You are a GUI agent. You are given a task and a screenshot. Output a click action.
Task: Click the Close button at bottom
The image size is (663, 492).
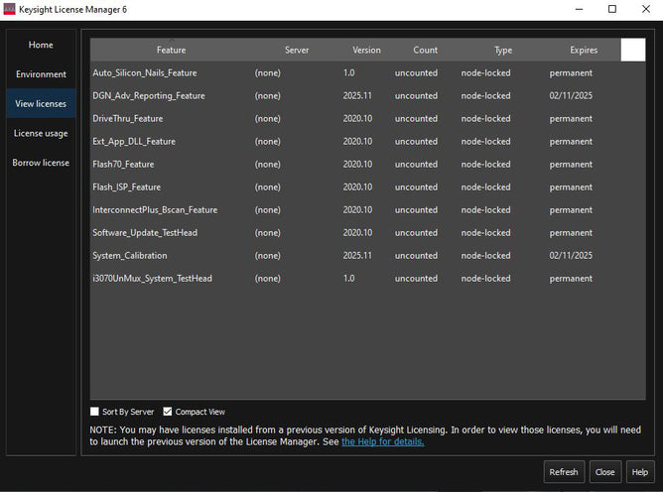pyautogui.click(x=605, y=472)
